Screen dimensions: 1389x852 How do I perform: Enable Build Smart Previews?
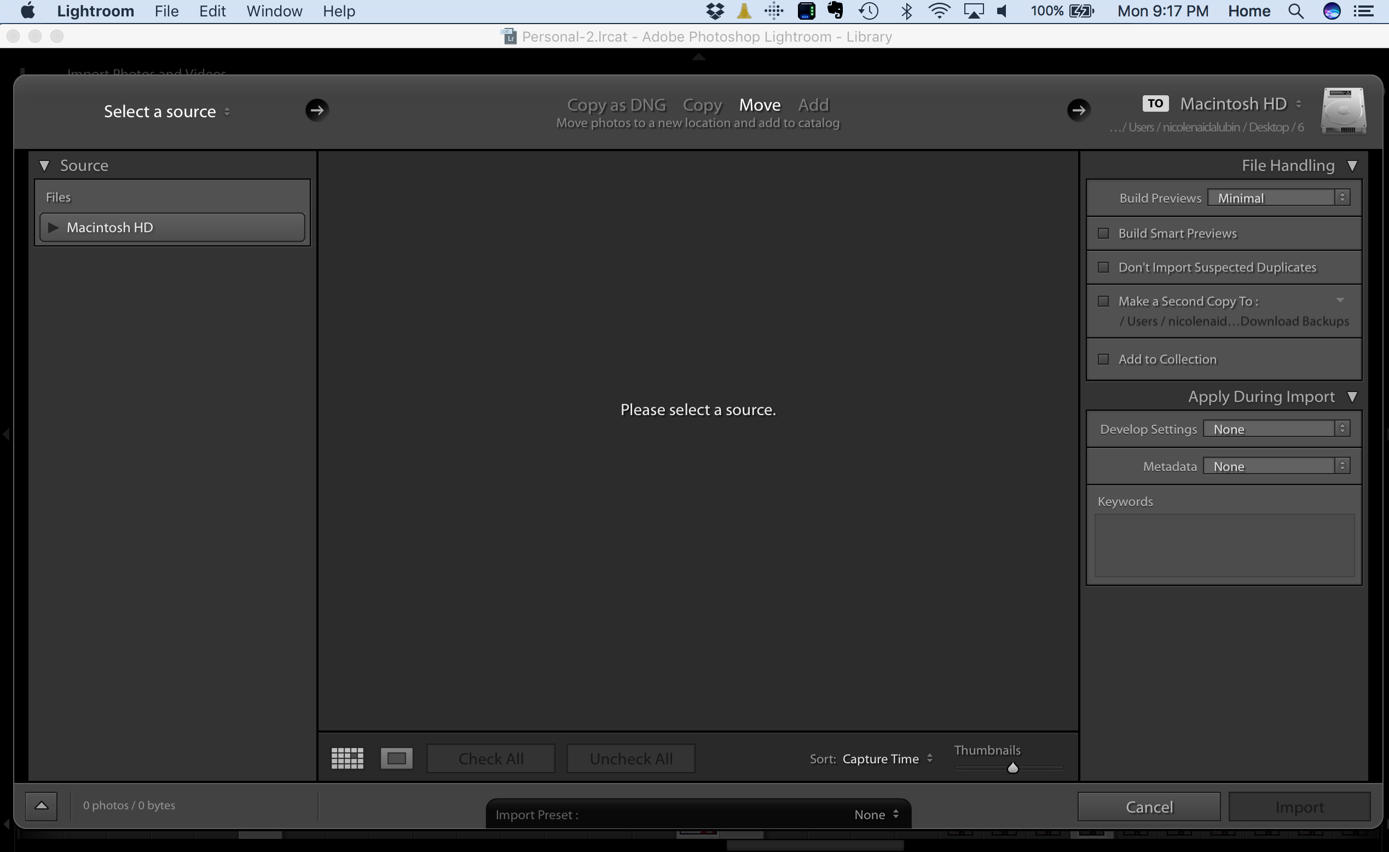point(1103,233)
